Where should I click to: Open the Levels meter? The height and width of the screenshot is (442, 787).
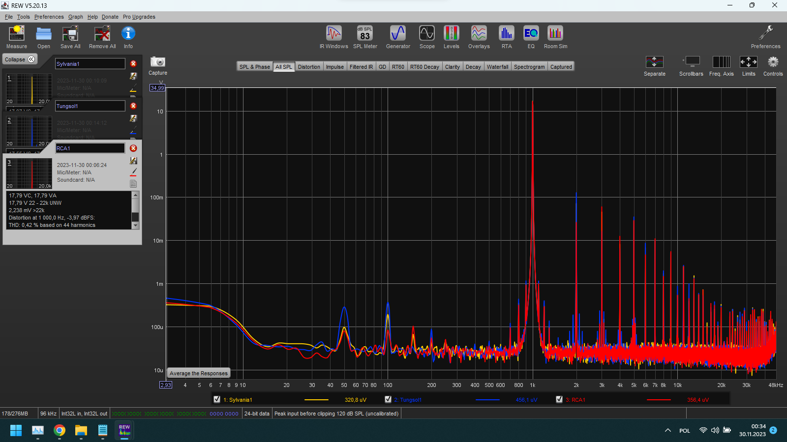[452, 37]
